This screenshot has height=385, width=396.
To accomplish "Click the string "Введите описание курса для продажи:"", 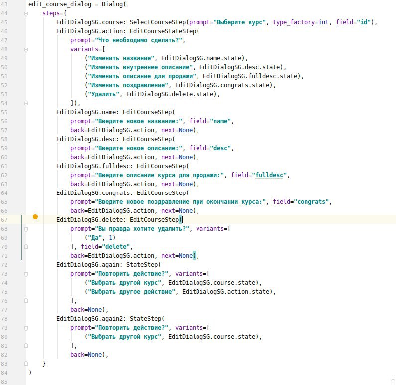I will tap(160, 175).
